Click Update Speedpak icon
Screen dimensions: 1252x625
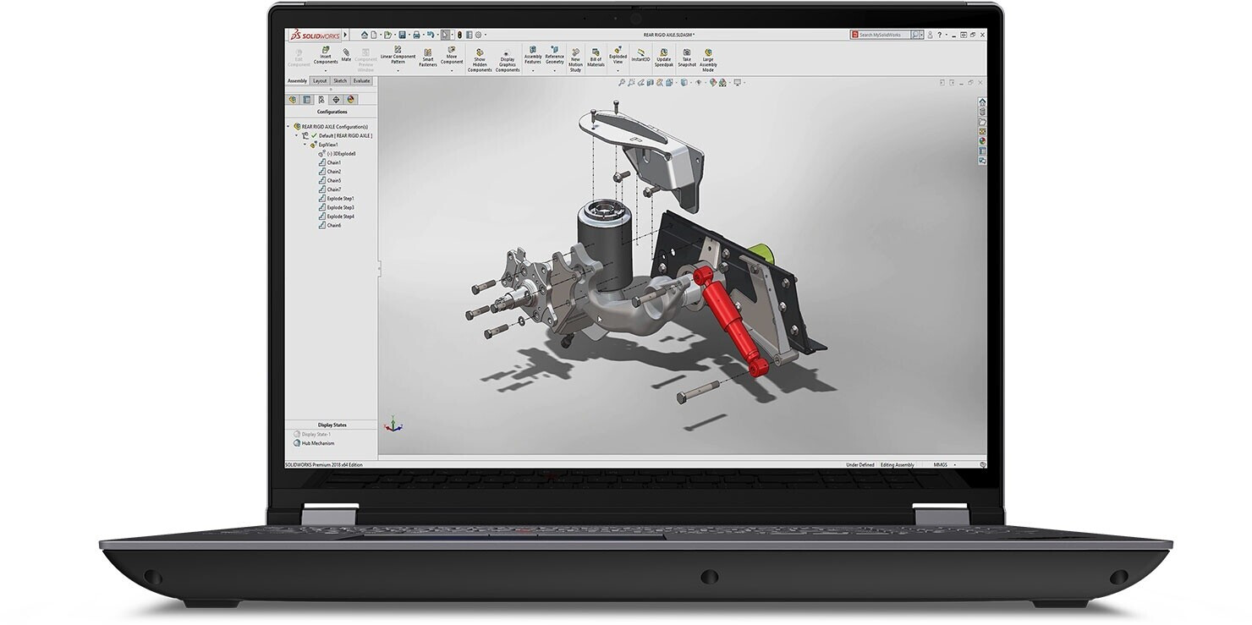664,57
